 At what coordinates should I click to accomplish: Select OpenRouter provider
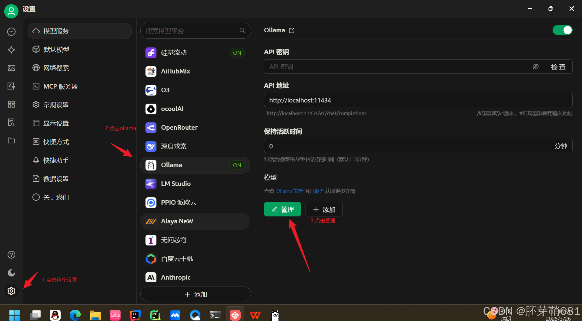[195, 128]
